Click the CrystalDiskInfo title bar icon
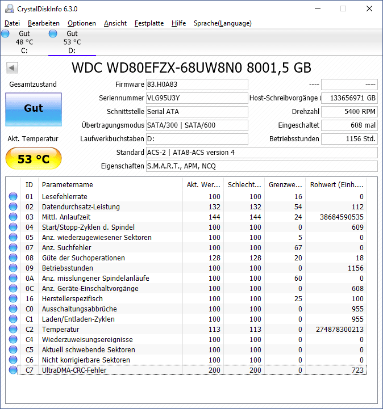 10,9
